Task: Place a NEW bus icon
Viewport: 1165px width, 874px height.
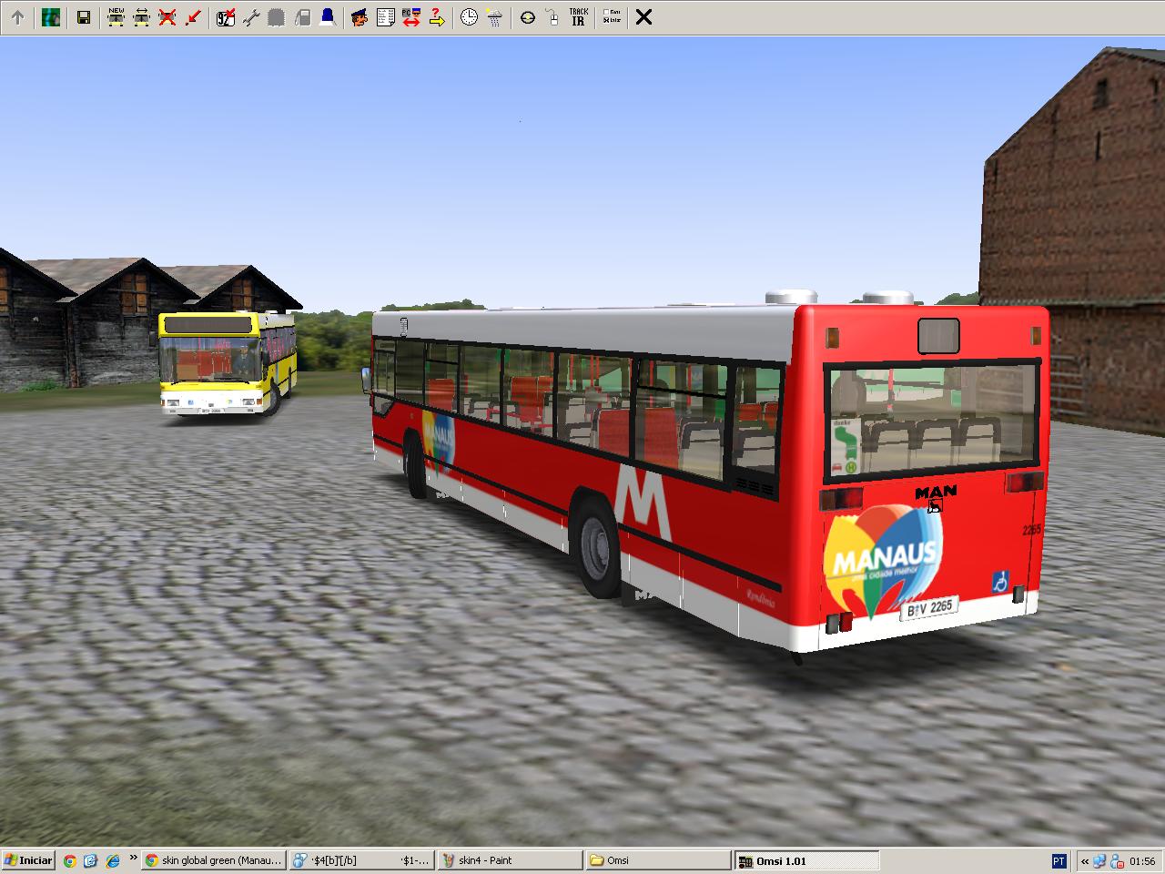Action: click(x=116, y=16)
